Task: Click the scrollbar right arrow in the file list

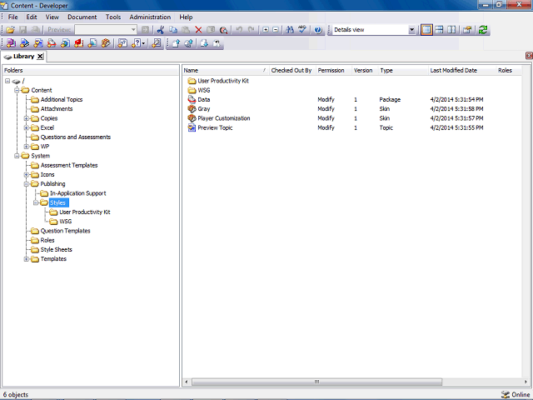Action: coord(526,382)
